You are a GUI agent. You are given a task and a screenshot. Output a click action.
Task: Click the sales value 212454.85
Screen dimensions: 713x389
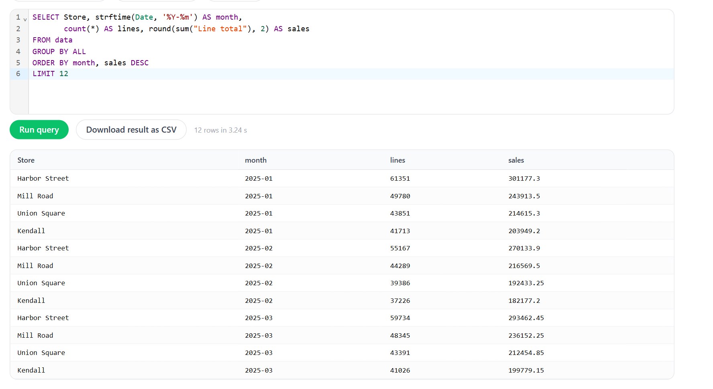point(526,353)
